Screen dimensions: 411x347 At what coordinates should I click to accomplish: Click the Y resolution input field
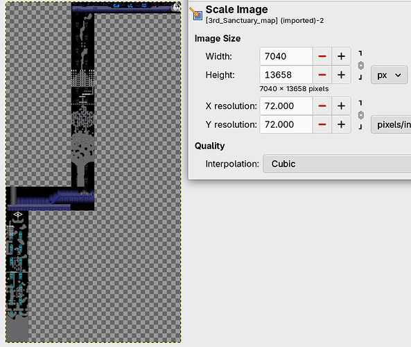pos(286,124)
